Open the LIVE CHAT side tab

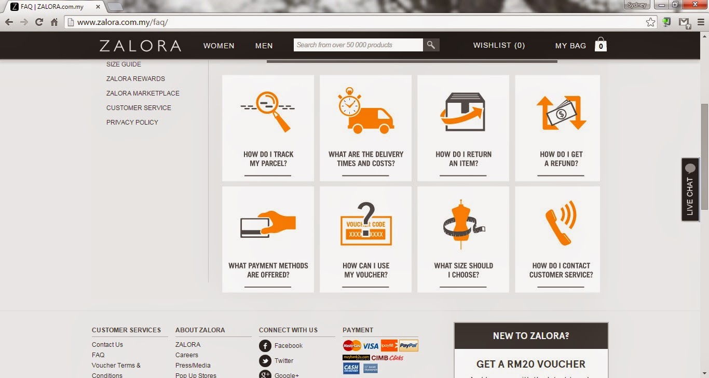(x=690, y=190)
